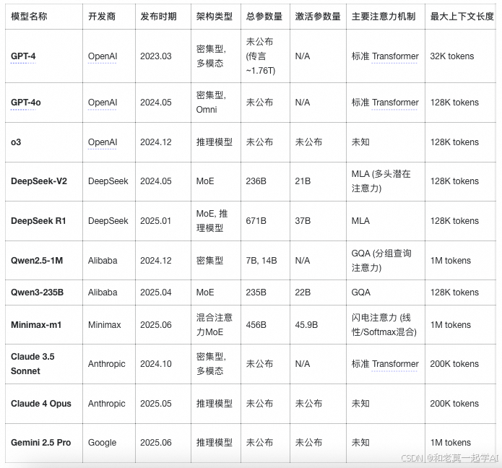Click the '200K tokens' cell in Claude 4 Opus row
The height and width of the screenshot is (468, 502).
click(x=460, y=404)
